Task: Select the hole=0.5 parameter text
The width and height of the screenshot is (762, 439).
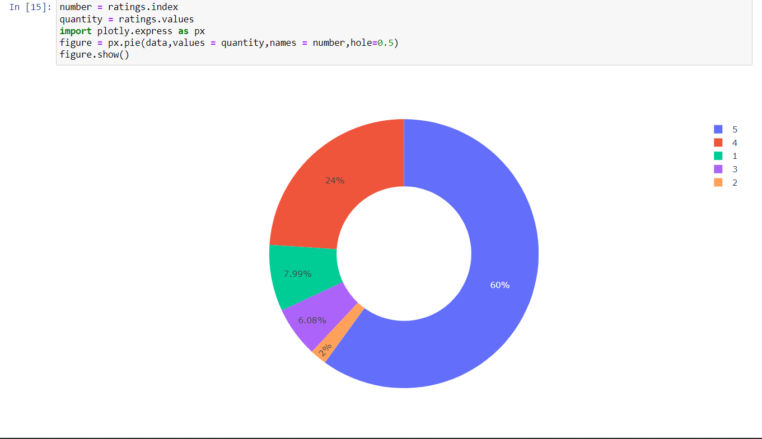Action: 372,43
